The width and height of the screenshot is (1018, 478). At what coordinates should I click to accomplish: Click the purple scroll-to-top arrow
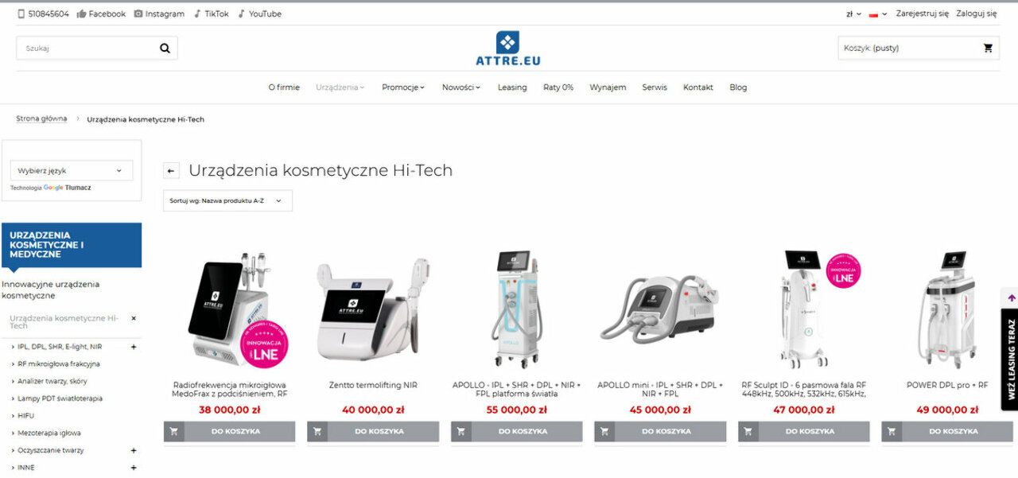[x=1011, y=297]
